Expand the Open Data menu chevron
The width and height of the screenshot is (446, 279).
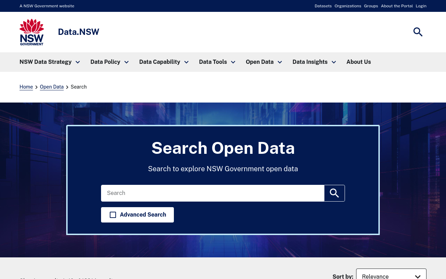click(x=280, y=62)
